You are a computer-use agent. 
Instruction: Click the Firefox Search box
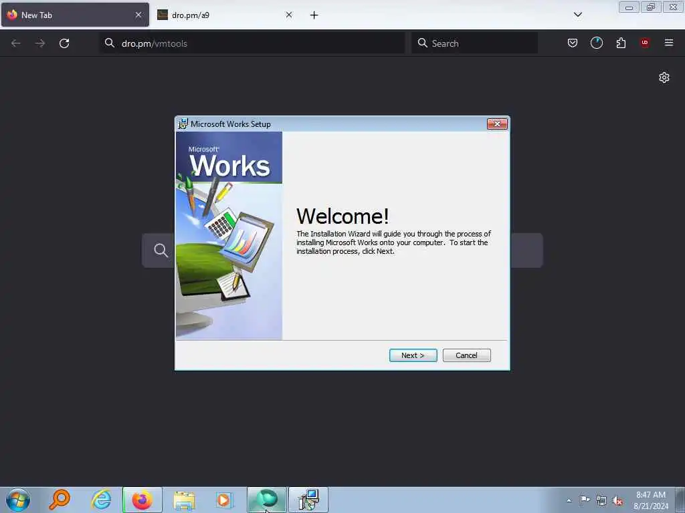point(474,43)
